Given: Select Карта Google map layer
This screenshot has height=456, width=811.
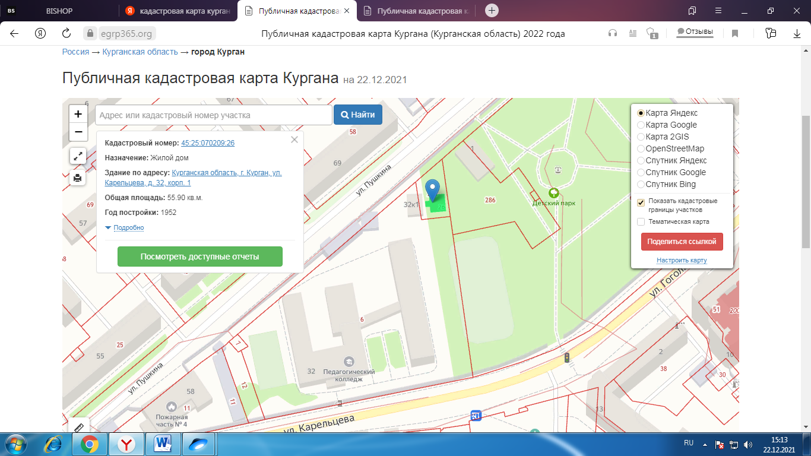Looking at the screenshot, I should click(x=641, y=125).
